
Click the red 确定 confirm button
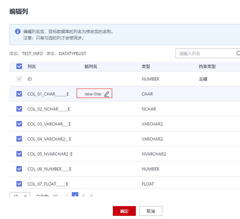[124, 211]
